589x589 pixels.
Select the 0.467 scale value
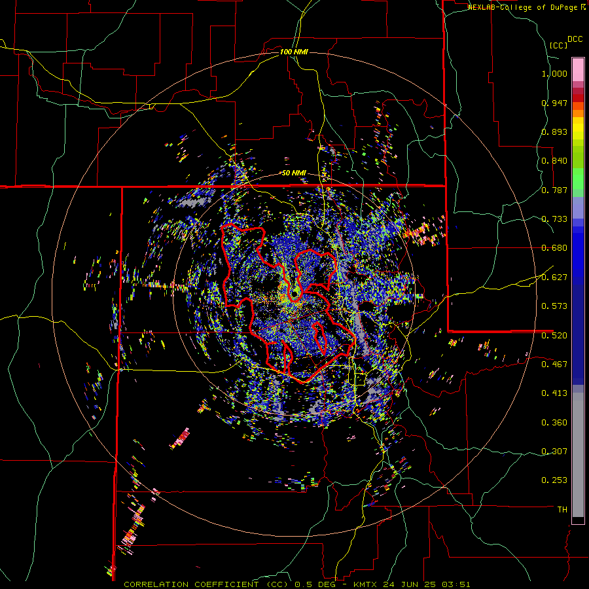pos(554,364)
